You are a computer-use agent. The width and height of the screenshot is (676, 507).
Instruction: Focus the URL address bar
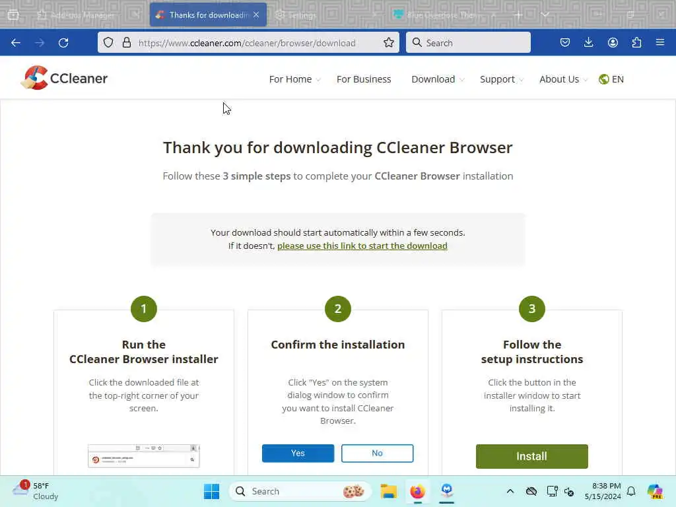(x=247, y=43)
